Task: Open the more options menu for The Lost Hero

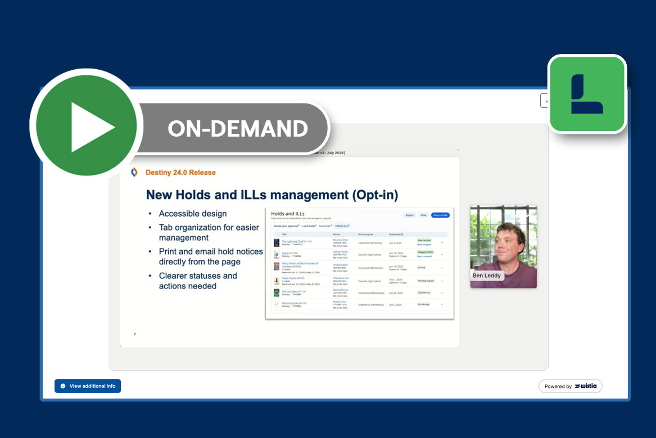Action: [x=442, y=293]
